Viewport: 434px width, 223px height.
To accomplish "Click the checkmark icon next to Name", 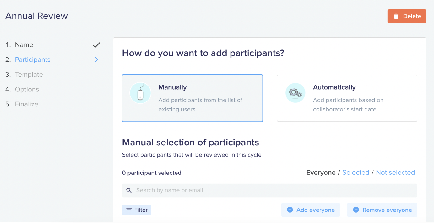I will tap(96, 45).
